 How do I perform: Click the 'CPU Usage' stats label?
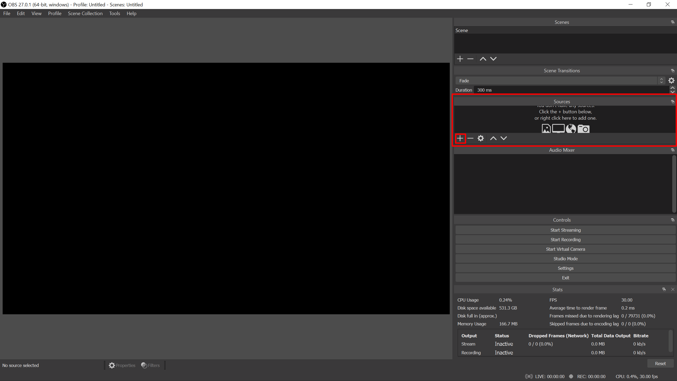pyautogui.click(x=468, y=300)
